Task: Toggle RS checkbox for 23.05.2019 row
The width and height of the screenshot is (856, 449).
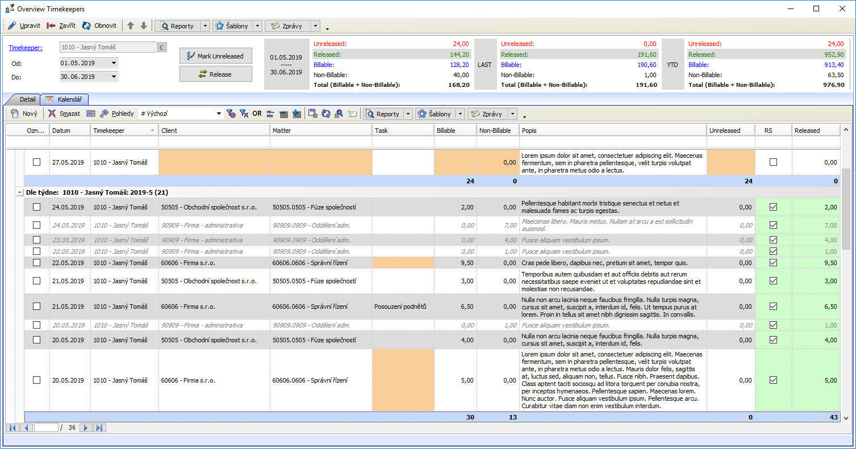Action: click(x=773, y=240)
